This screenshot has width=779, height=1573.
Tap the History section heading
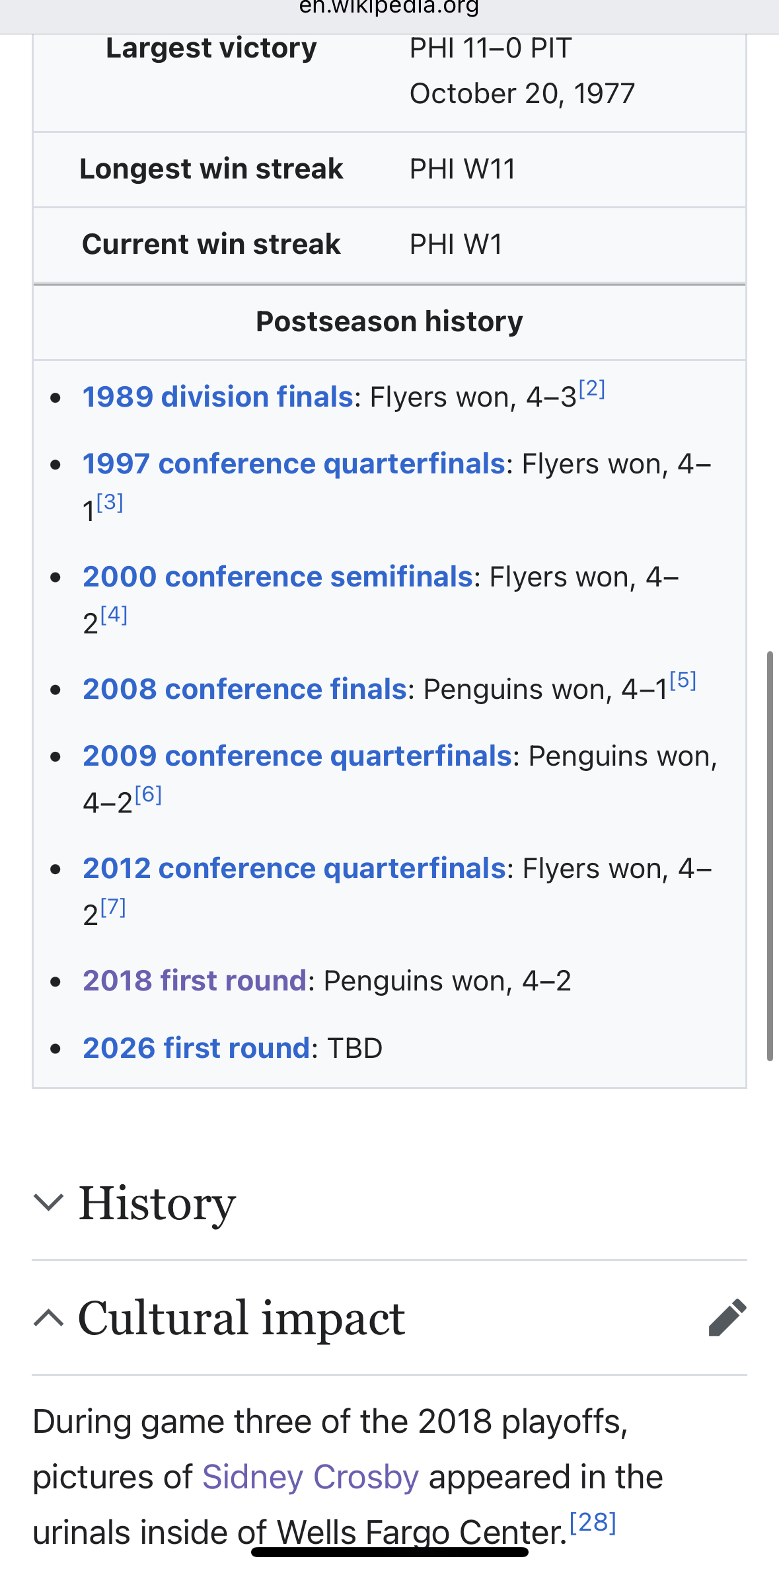[157, 1203]
